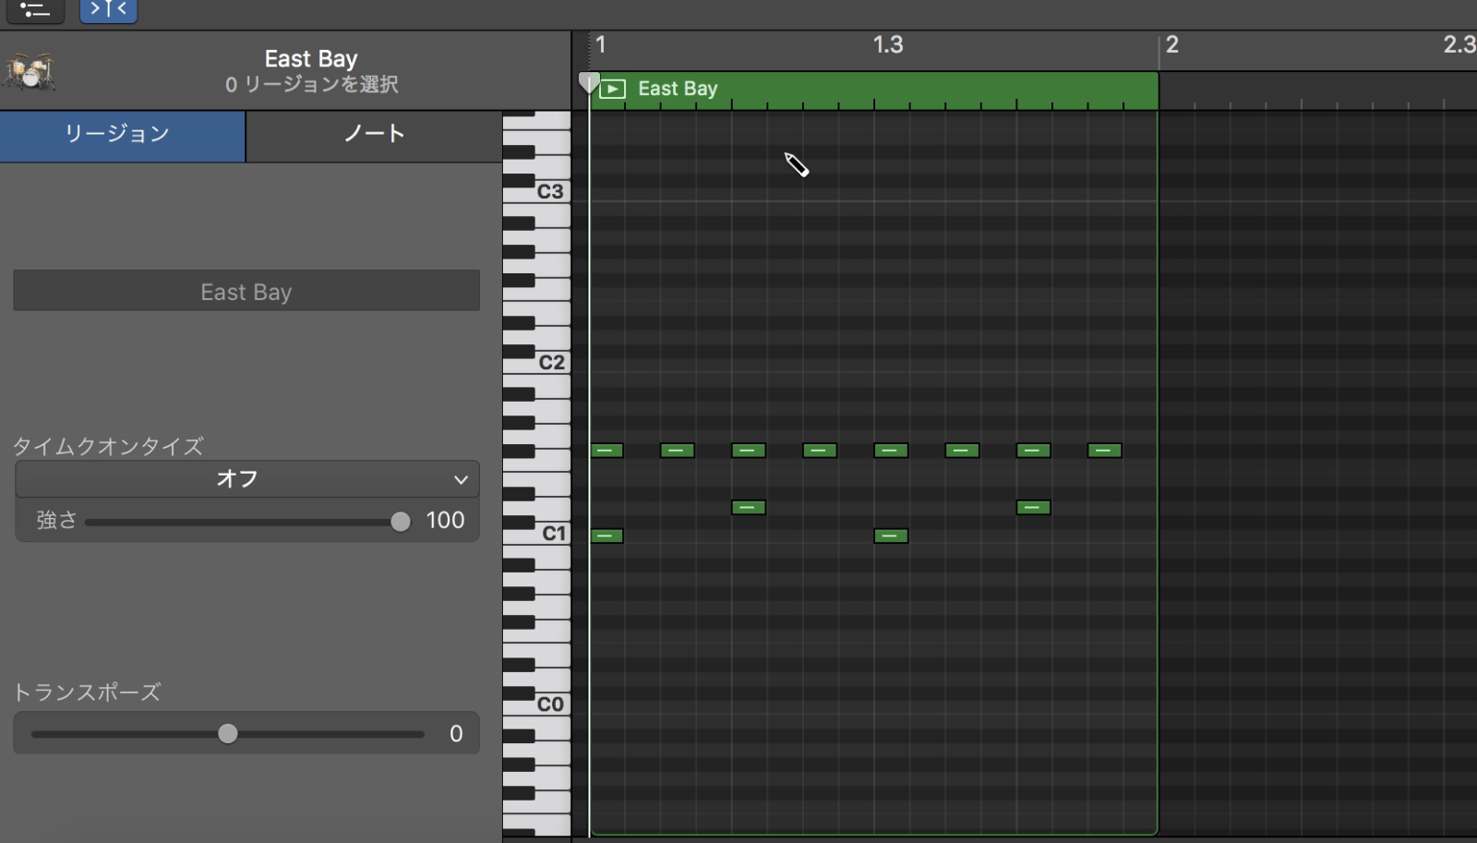Click the 強さ slider handle
The width and height of the screenshot is (1477, 843).
click(x=400, y=521)
